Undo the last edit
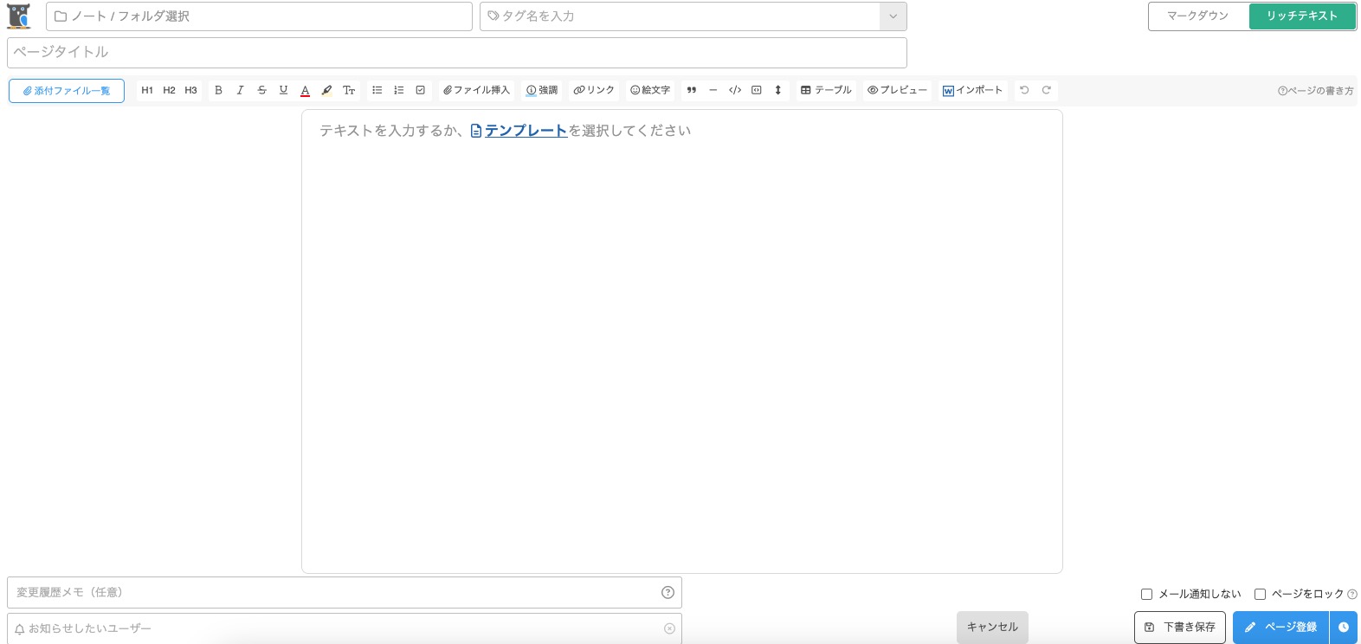The image size is (1361, 644). [1024, 90]
